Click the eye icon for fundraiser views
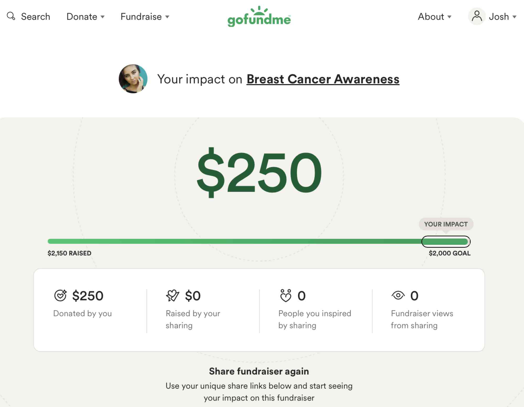Viewport: 524px width, 407px height. (398, 295)
